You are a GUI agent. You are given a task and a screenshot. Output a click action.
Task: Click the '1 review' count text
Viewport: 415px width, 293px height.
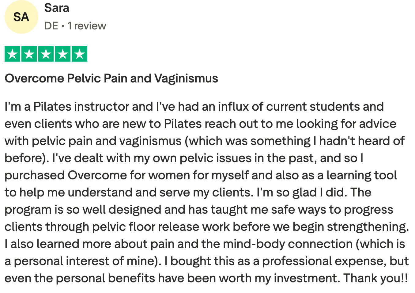point(87,26)
